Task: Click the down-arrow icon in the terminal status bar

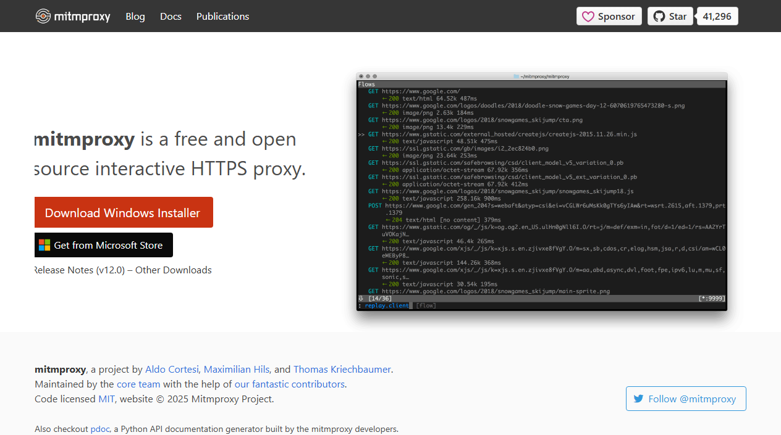Action: click(x=361, y=298)
